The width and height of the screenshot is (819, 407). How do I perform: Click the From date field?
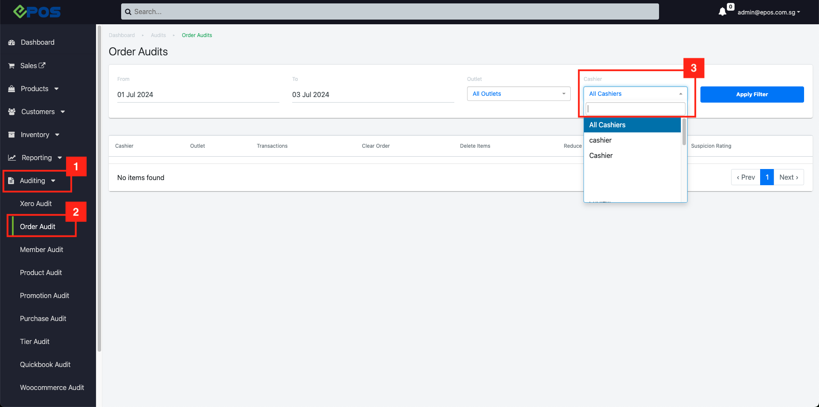[198, 95]
